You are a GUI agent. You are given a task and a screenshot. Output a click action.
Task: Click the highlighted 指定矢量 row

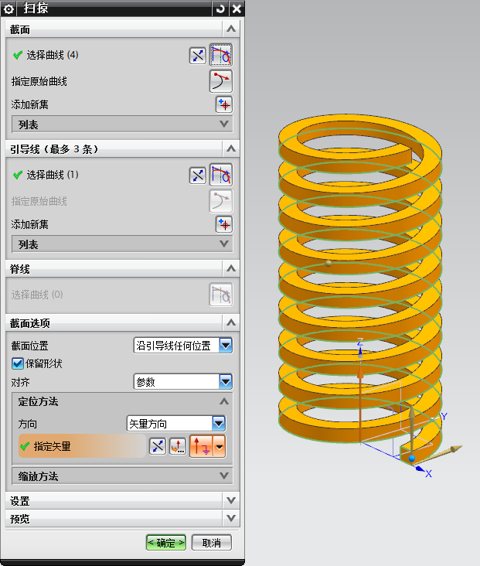[x=82, y=446]
